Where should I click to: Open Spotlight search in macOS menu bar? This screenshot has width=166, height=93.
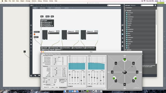[161, 1]
